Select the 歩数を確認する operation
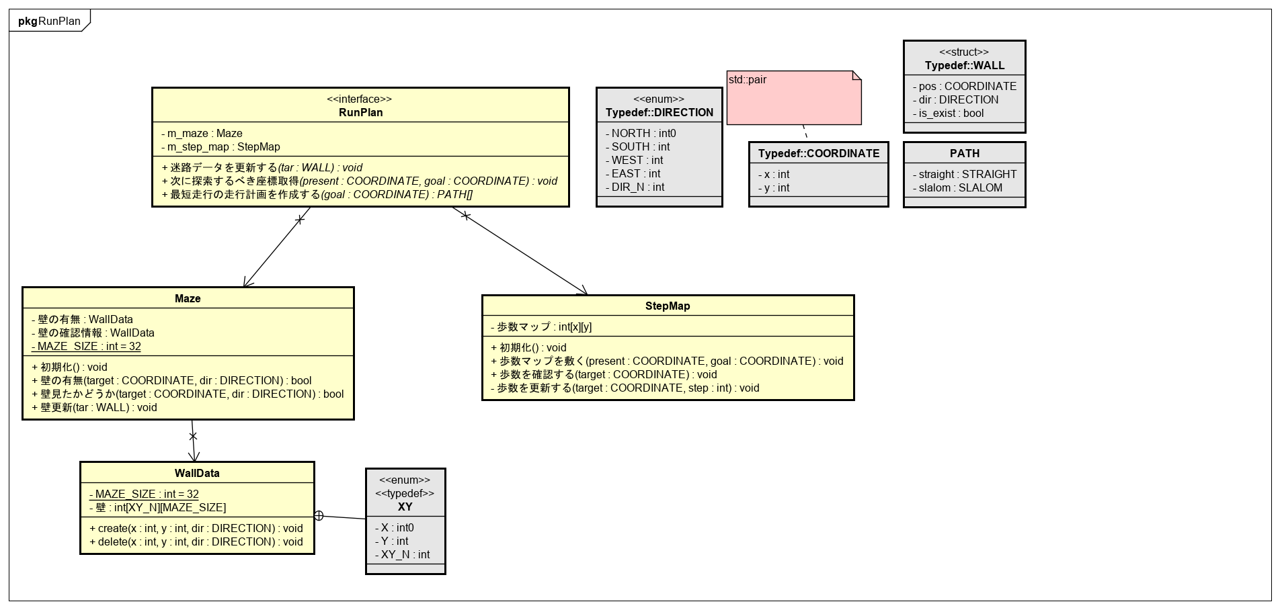 click(604, 374)
